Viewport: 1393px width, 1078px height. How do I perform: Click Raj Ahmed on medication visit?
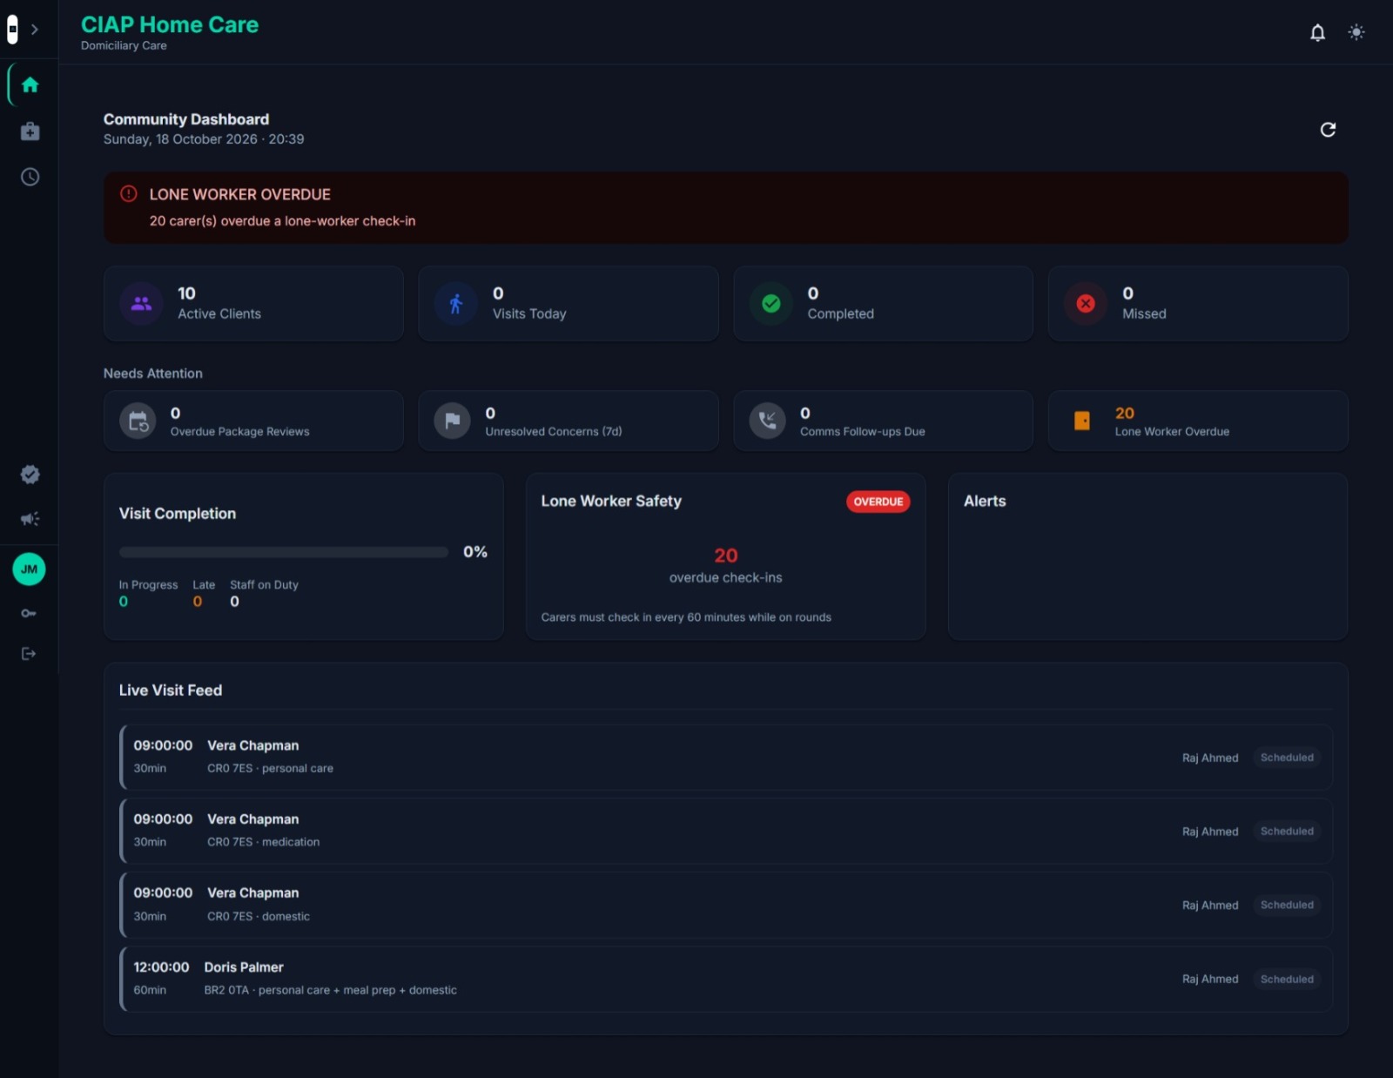(x=1210, y=832)
